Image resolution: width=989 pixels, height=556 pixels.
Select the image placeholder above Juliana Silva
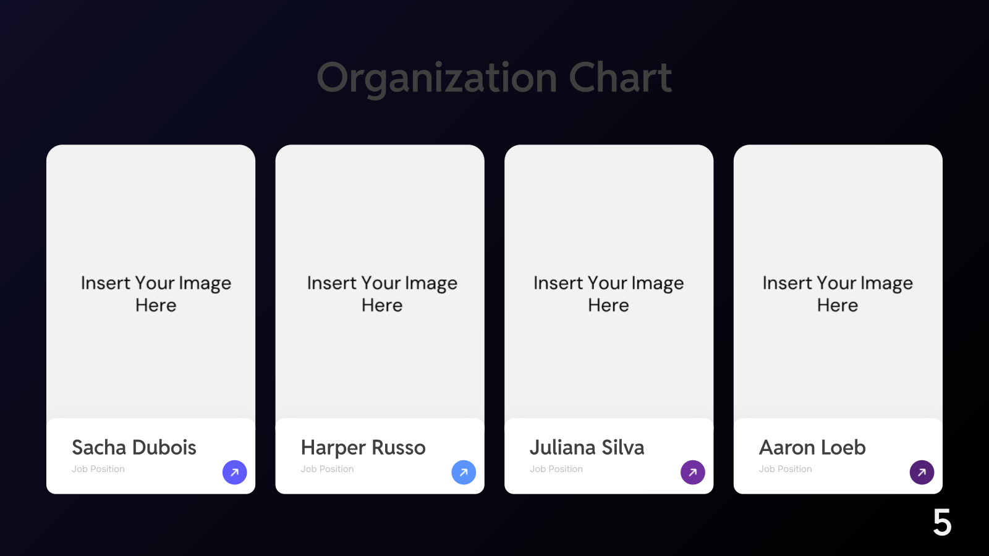click(x=609, y=282)
